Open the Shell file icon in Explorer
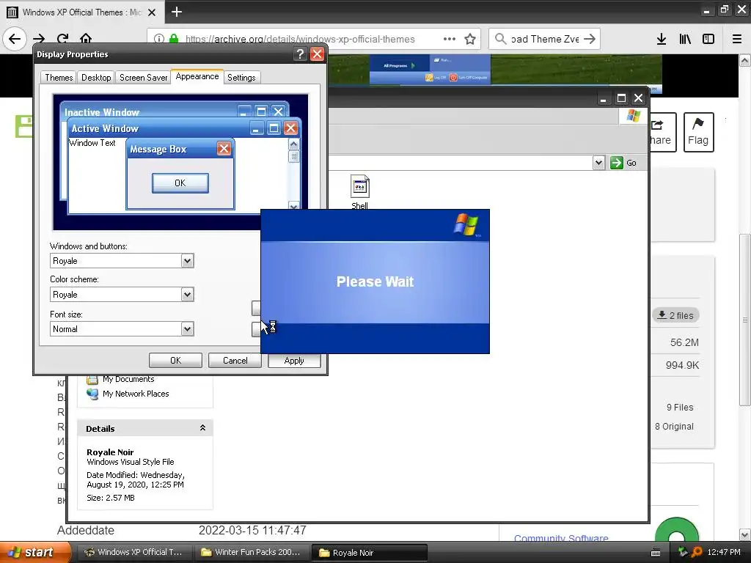Image resolution: width=751 pixels, height=563 pixels. (x=359, y=193)
